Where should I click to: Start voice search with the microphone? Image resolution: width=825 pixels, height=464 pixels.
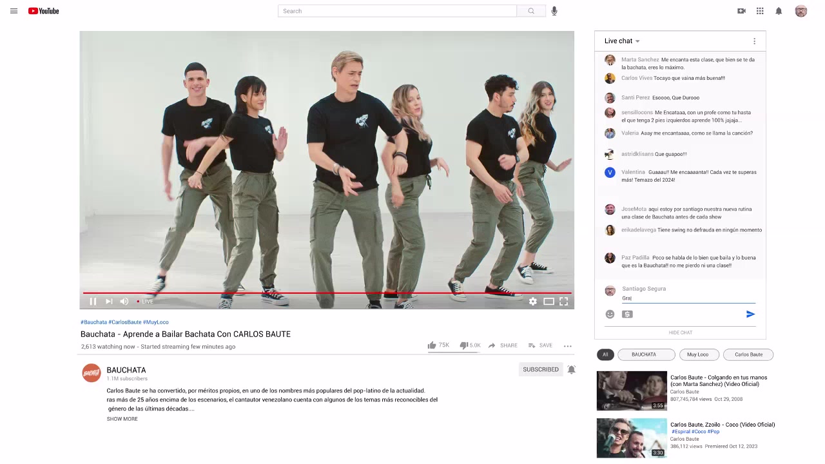click(x=554, y=11)
